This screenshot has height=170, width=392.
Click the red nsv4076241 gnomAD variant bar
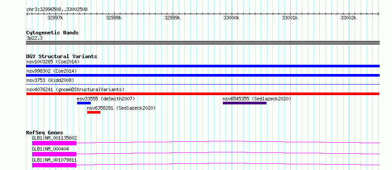(203, 94)
